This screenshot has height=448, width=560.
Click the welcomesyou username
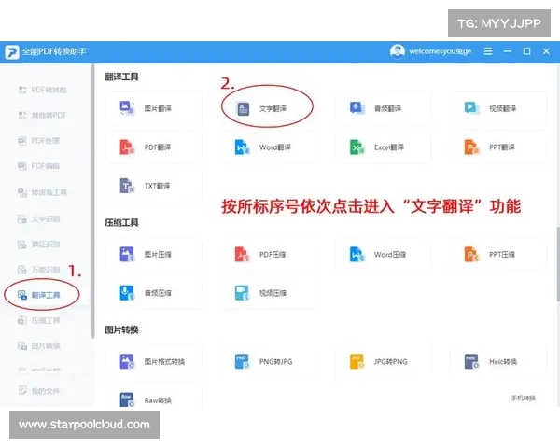click(x=440, y=51)
